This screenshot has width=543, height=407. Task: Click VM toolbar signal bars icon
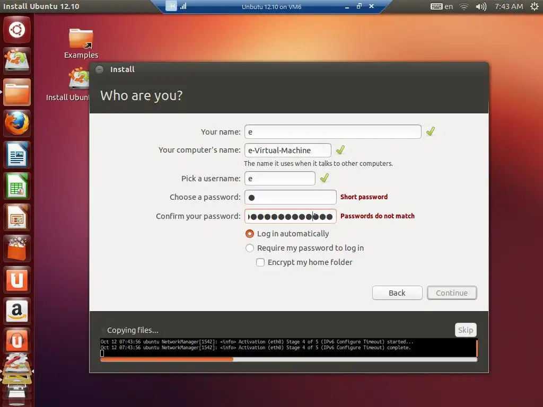[183, 6]
